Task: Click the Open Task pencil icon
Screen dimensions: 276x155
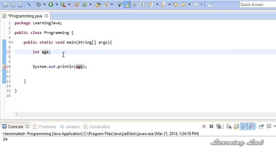Action: 106,5
